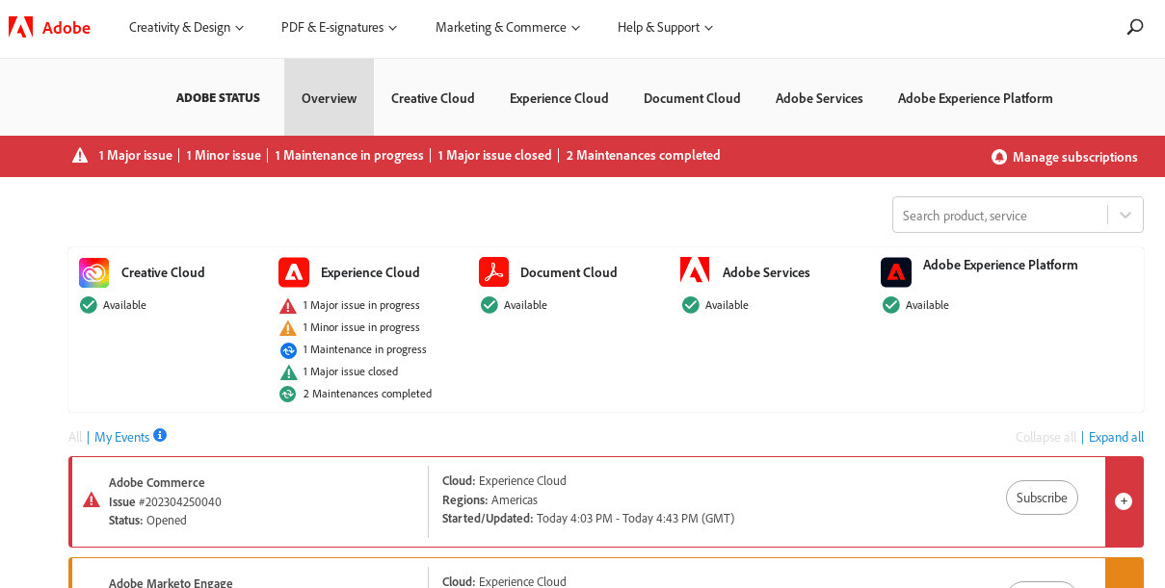Click the Document Cloud card title
Screen dimensions: 1165x588
[569, 272]
